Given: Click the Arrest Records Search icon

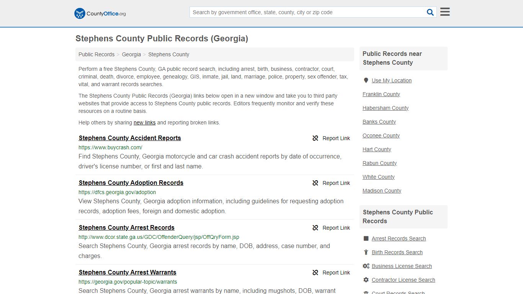Looking at the screenshot, I should pyautogui.click(x=366, y=238).
